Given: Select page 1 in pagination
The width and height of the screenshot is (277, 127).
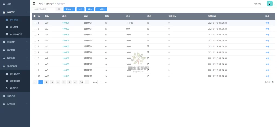Looking at the screenshot, I should tap(41, 82).
